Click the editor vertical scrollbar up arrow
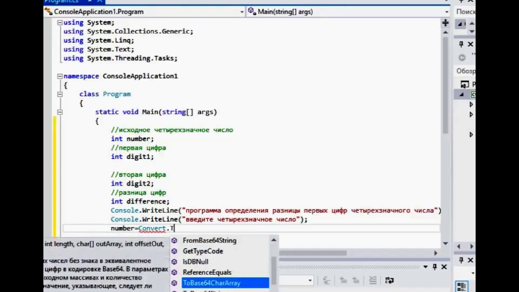Image resolution: width=519 pixels, height=292 pixels. pos(445,32)
